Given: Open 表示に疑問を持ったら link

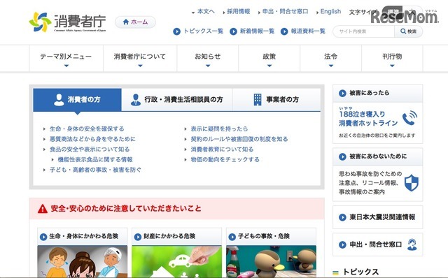Looking at the screenshot, I should coord(219,129).
